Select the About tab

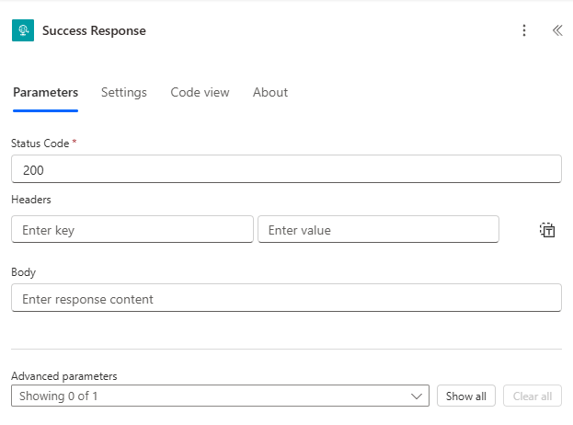[x=270, y=93]
